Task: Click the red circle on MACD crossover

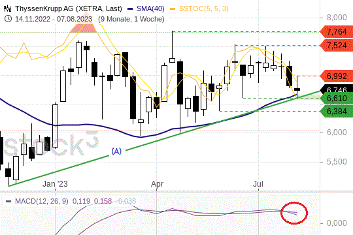Action: tap(294, 213)
